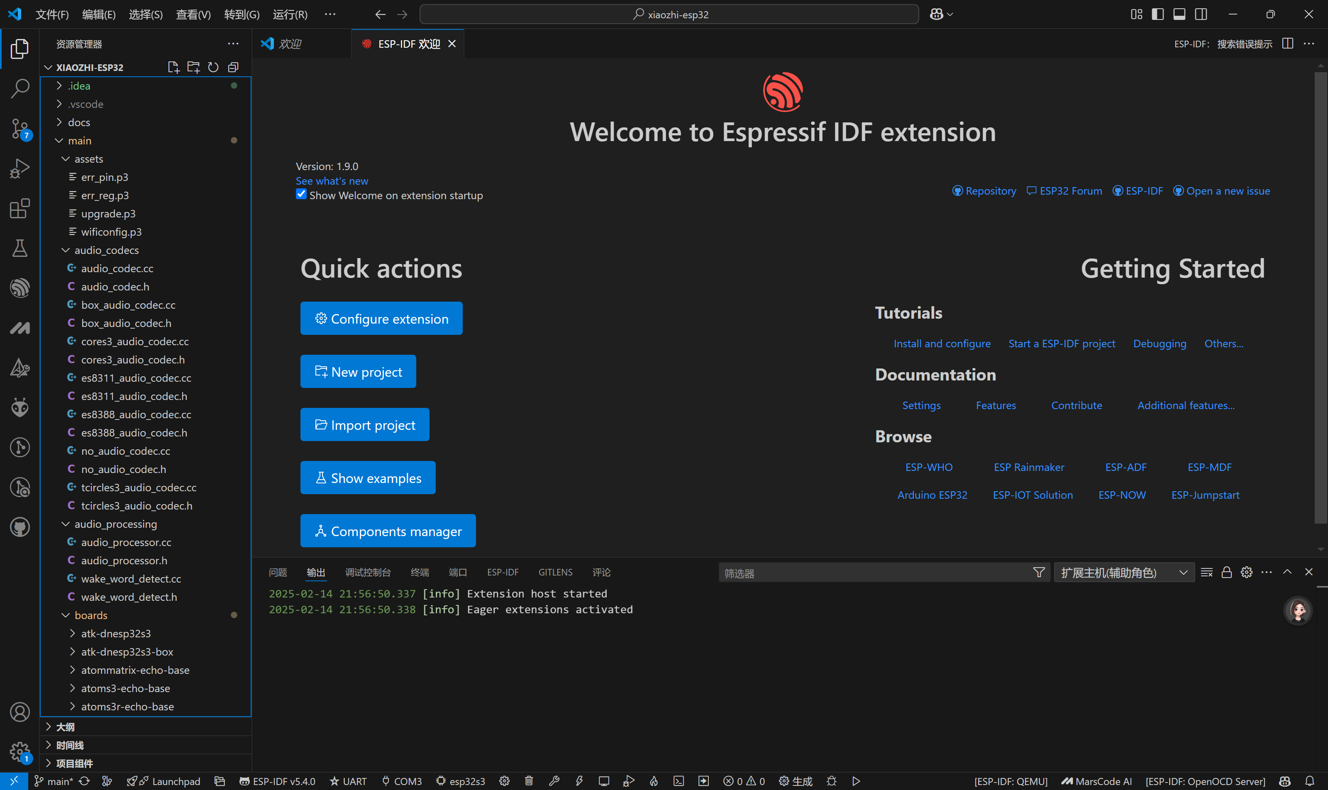Viewport: 1328px width, 790px height.
Task: Lock output panel scrolling
Action: [1226, 572]
